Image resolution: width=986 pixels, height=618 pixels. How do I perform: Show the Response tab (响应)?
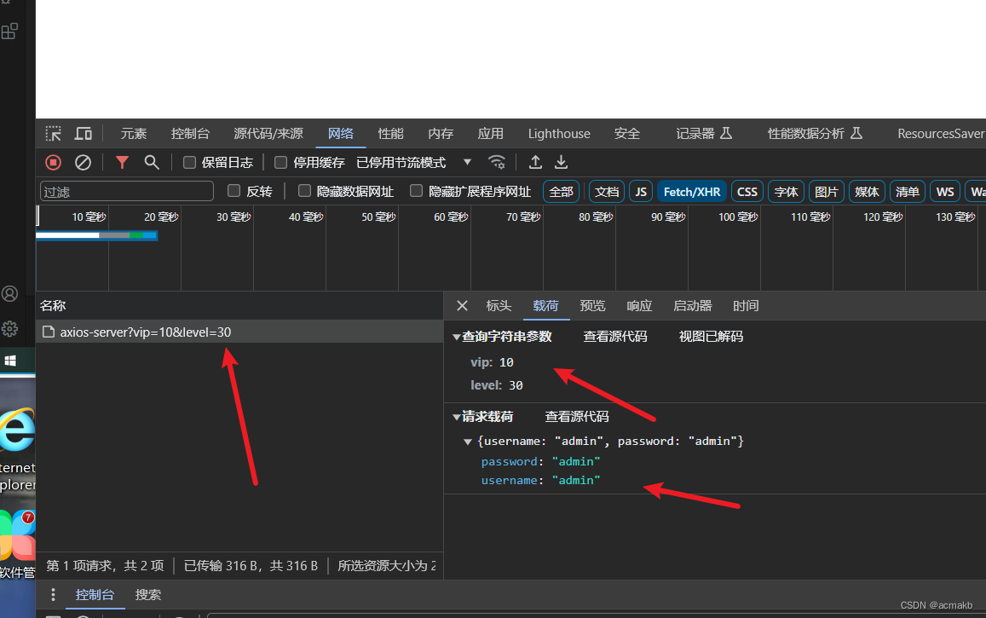[639, 305]
